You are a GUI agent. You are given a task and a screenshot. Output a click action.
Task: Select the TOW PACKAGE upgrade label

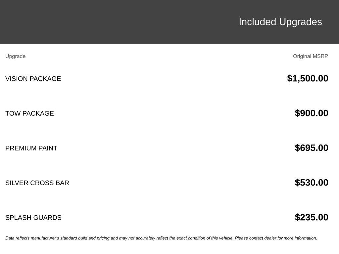coord(29,113)
